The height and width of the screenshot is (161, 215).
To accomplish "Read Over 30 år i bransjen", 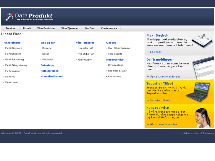I will [119, 48].
